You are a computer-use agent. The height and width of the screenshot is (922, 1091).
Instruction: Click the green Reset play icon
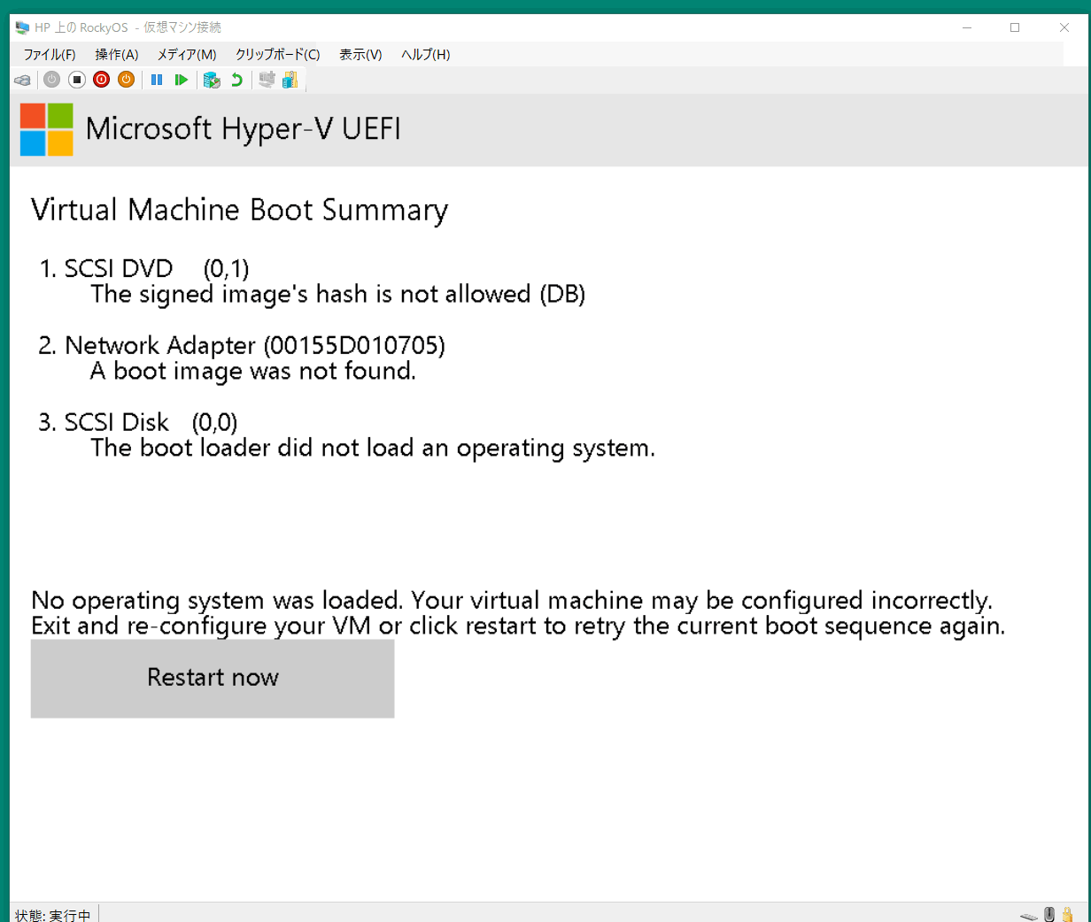tap(182, 80)
